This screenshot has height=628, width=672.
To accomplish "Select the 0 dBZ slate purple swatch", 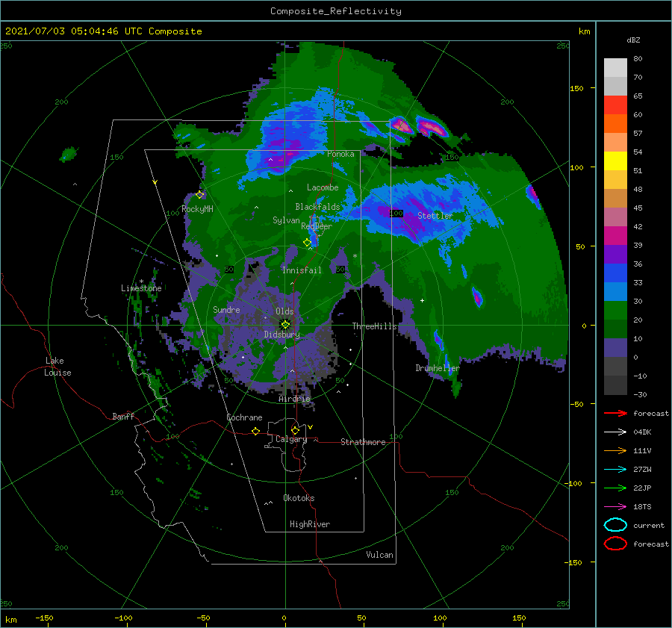I will pos(615,347).
